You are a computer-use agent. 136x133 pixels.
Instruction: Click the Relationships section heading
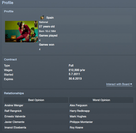coord(14,93)
